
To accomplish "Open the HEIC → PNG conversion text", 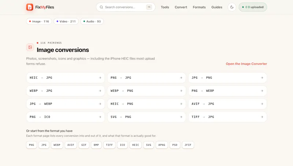I will click(122, 104).
